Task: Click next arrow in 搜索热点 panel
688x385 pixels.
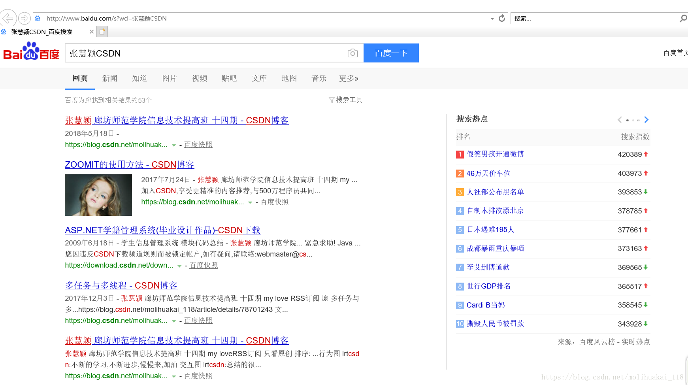Action: 647,120
